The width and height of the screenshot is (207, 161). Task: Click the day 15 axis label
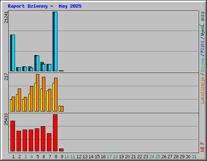[97, 157]
